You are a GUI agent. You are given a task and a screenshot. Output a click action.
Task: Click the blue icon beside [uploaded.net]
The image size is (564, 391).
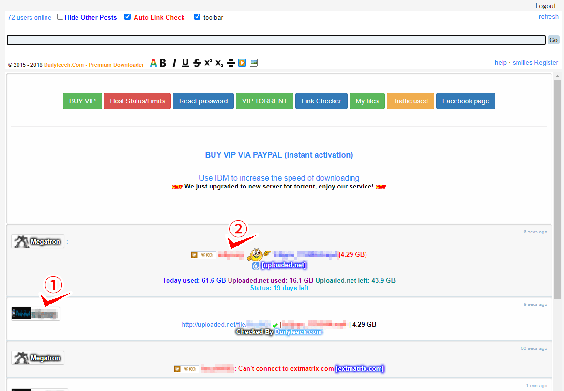(x=256, y=266)
